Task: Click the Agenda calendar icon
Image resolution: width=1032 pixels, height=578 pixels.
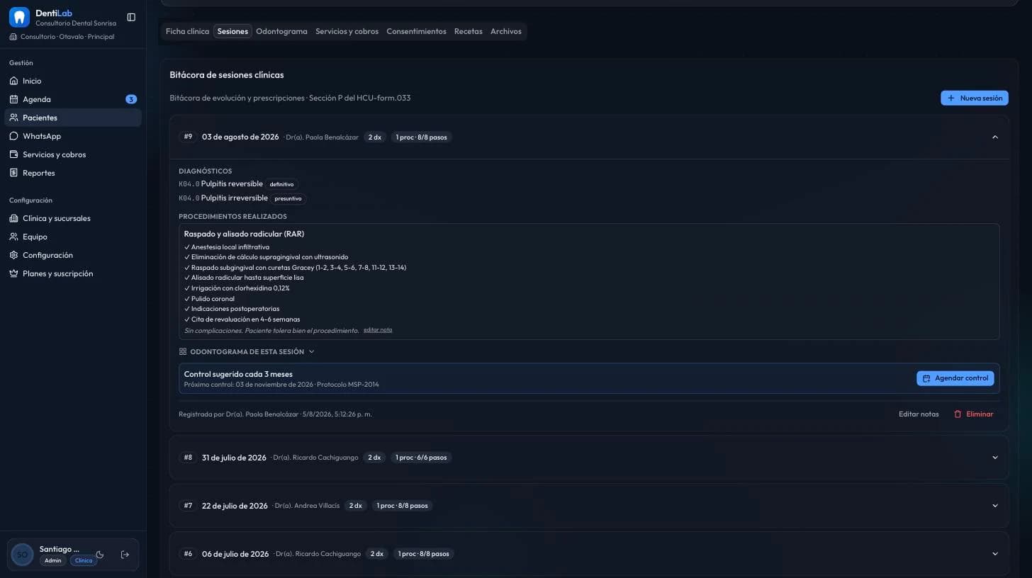Action: pos(13,99)
